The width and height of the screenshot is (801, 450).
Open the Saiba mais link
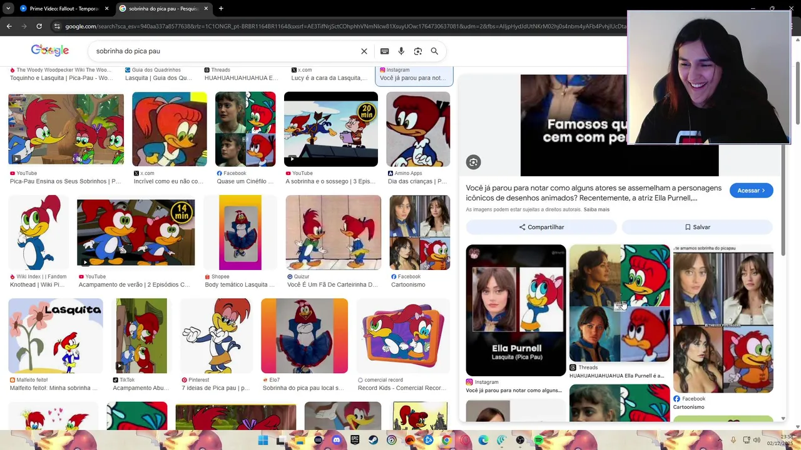click(596, 209)
